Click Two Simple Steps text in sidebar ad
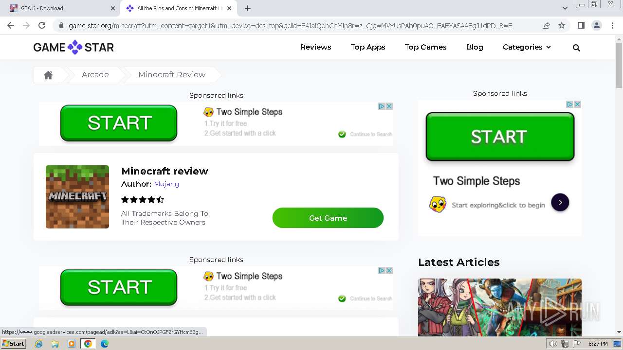The height and width of the screenshot is (350, 623). 476,181
